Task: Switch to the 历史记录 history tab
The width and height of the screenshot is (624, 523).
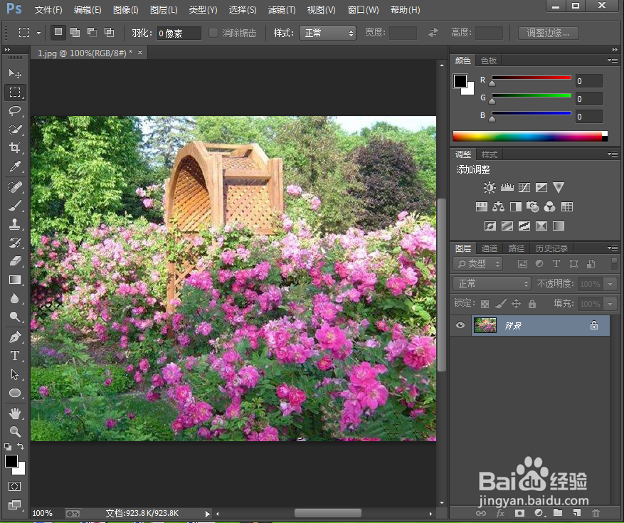Action: [x=551, y=248]
